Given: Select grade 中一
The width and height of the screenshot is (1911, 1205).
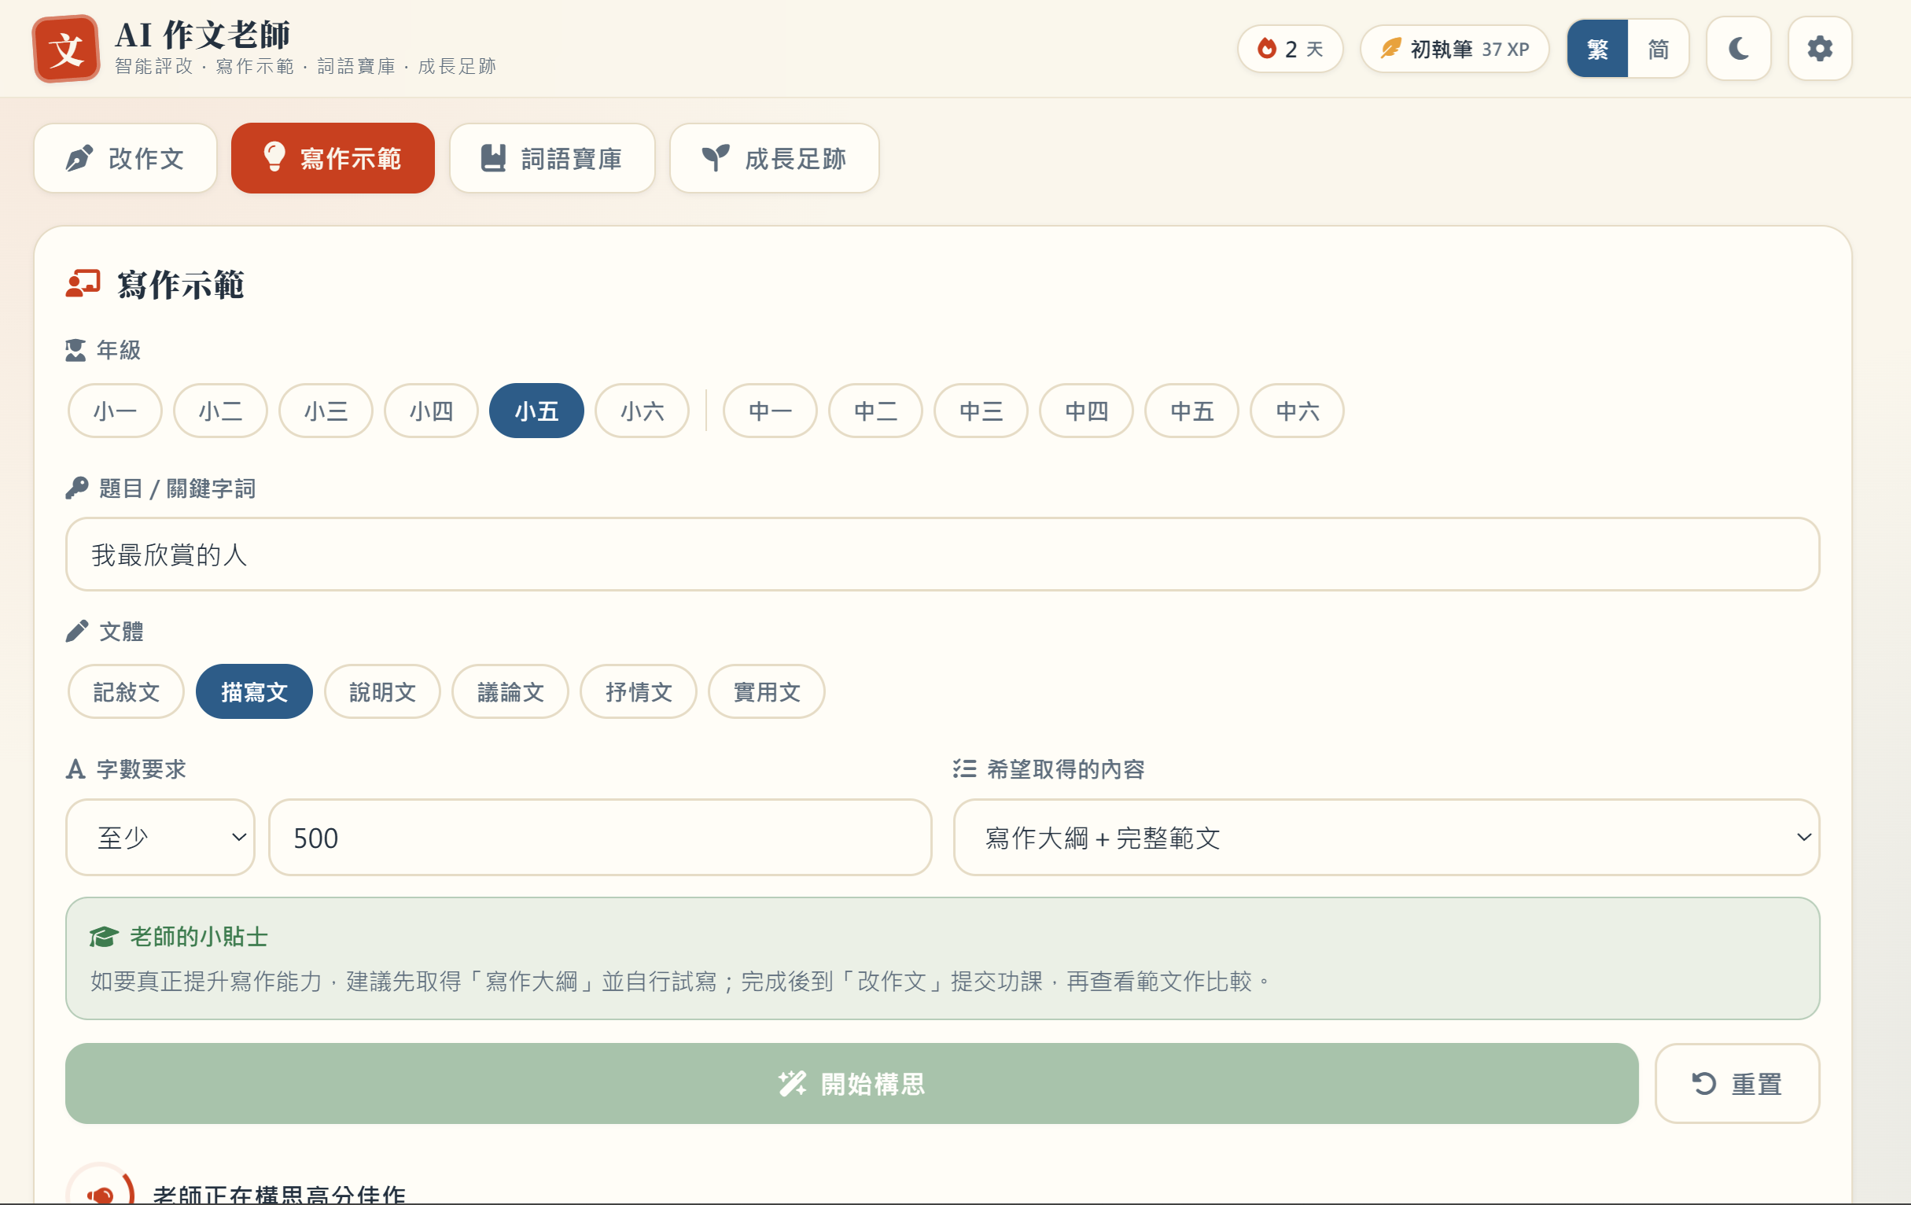Looking at the screenshot, I should 771,411.
